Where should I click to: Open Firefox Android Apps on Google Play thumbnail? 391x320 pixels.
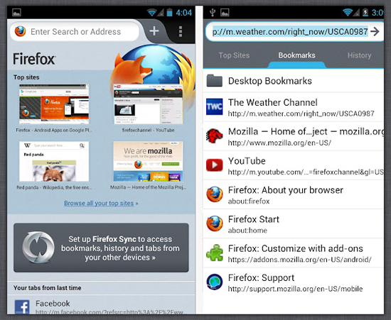(x=54, y=104)
